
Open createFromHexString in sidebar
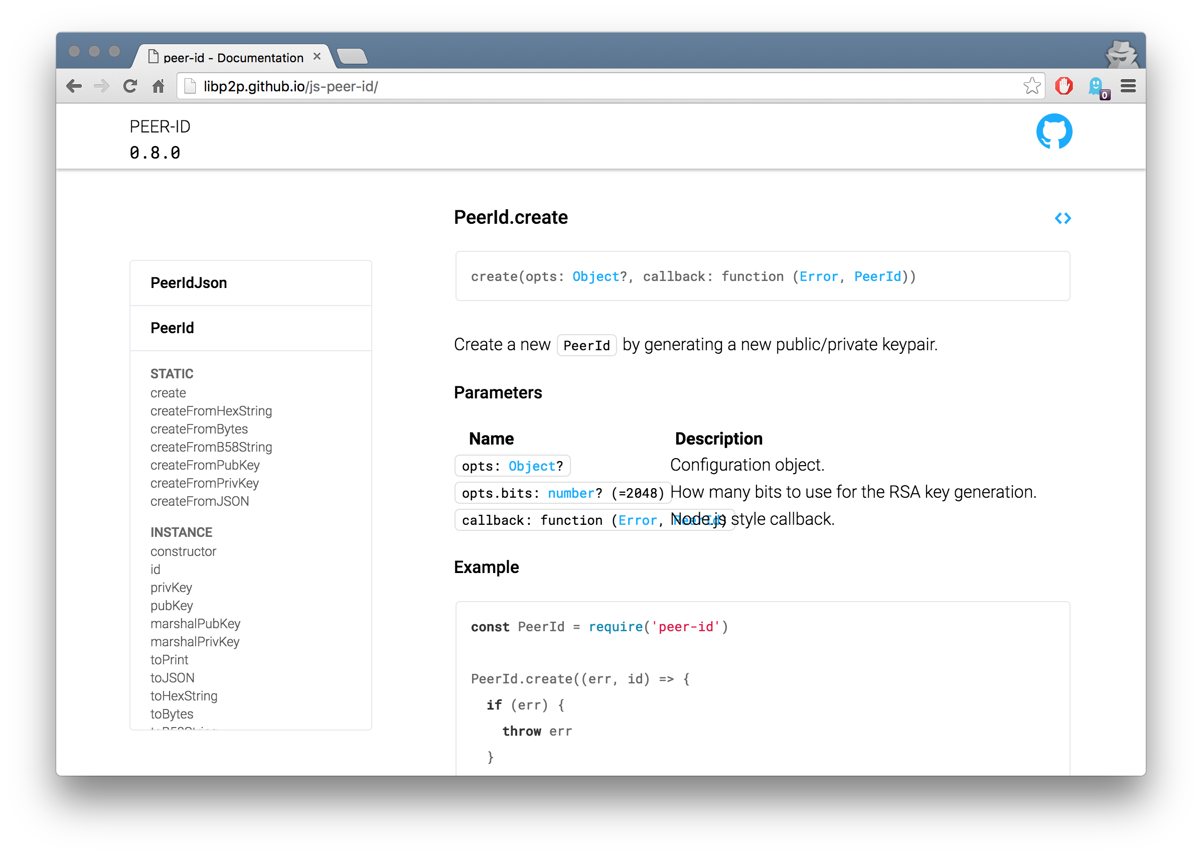[211, 411]
